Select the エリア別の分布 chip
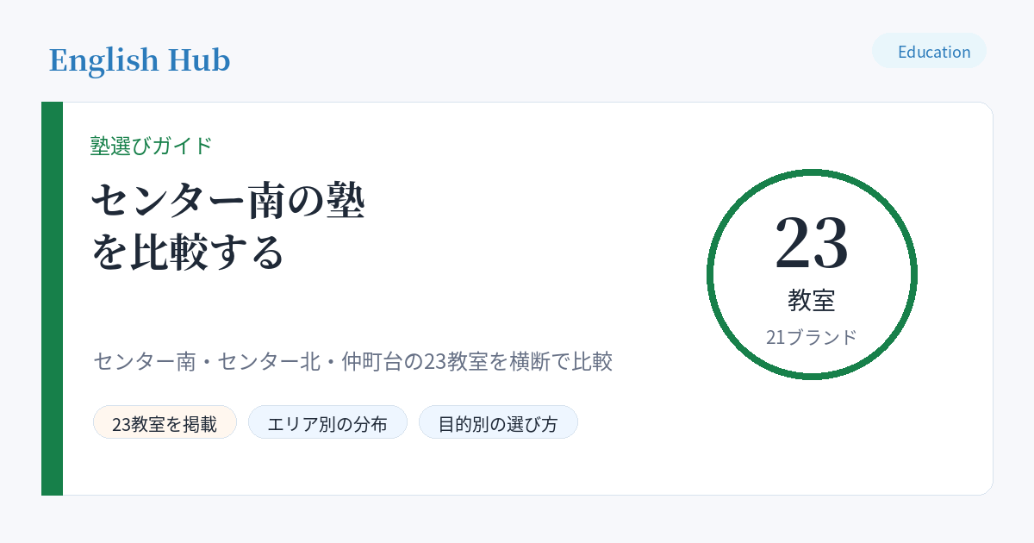This screenshot has width=1034, height=543. click(327, 422)
